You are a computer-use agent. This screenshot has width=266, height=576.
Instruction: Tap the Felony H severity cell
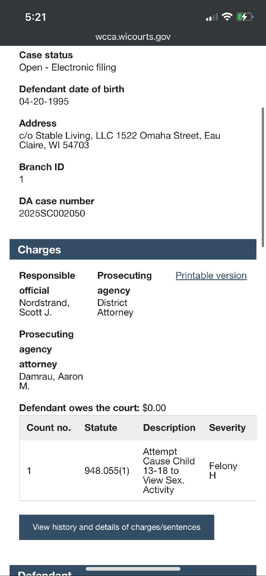[x=223, y=471]
